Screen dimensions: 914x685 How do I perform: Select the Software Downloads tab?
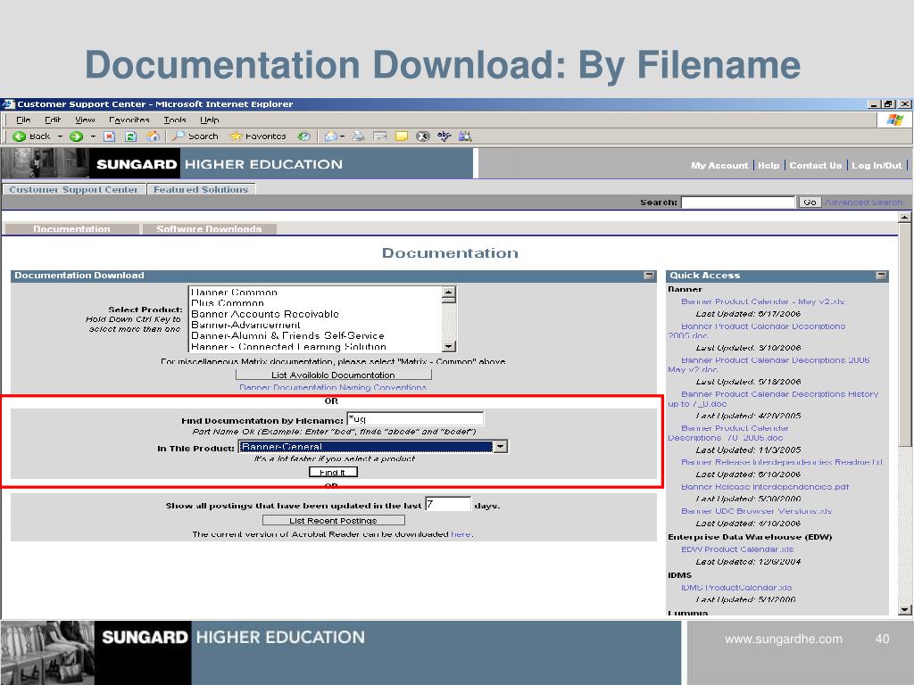coord(209,229)
